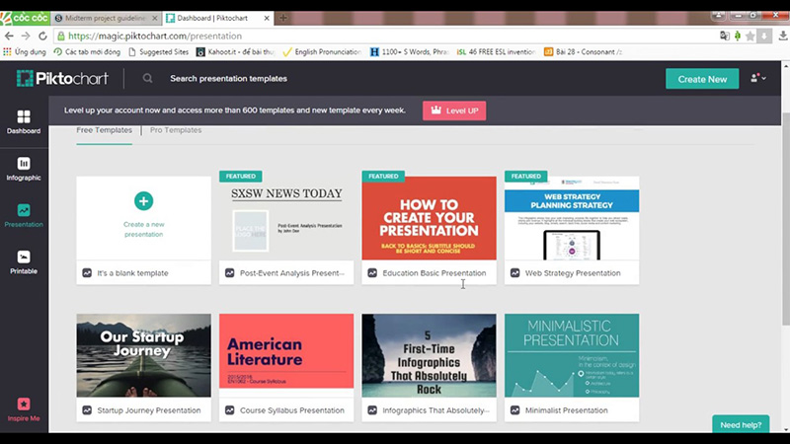The height and width of the screenshot is (444, 790).
Task: Open Các tab mới đóng bookmark
Action: tap(87, 52)
